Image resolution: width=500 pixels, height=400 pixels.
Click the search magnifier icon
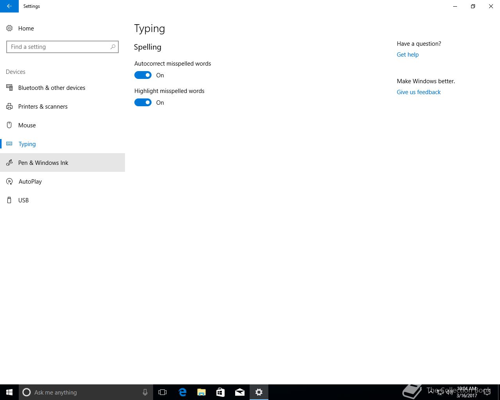113,47
